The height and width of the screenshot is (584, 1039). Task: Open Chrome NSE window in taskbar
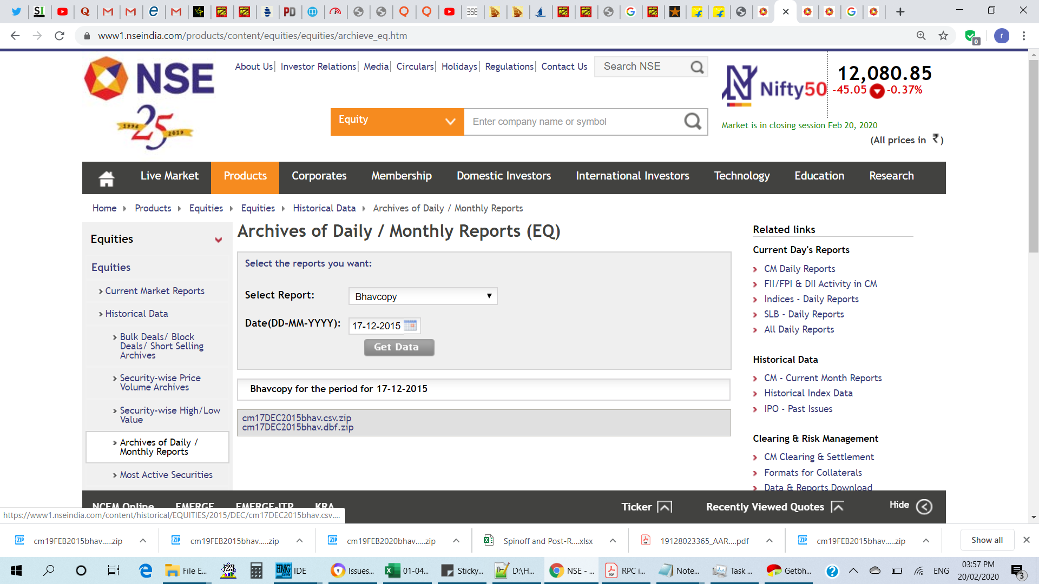tap(571, 570)
